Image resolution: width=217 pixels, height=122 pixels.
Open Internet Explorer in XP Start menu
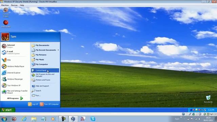pos(15,73)
